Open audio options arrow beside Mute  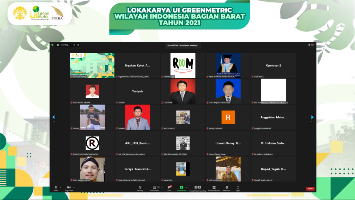[60, 187]
